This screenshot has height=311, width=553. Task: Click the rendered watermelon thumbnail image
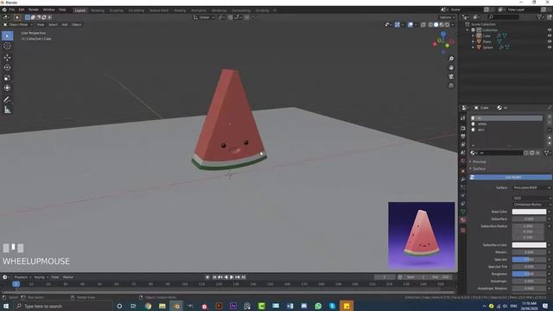pos(422,236)
